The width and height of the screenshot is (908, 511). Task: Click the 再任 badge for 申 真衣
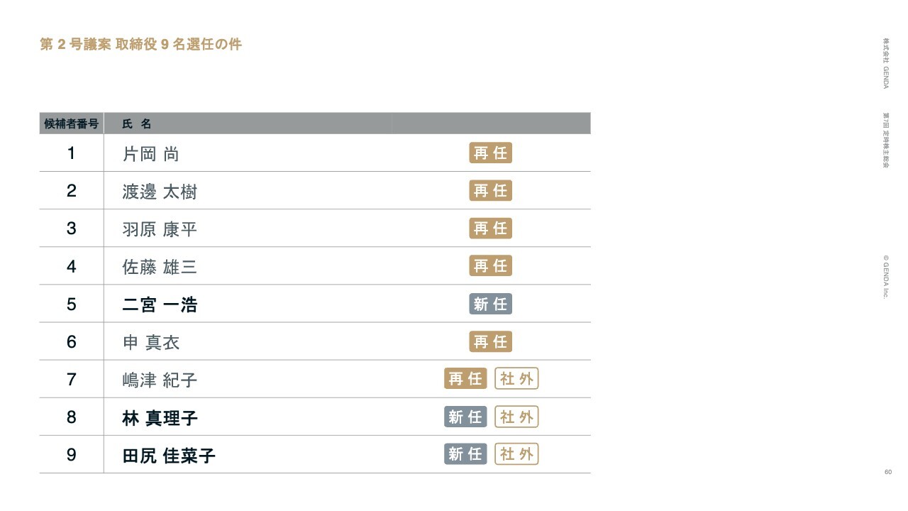(490, 341)
